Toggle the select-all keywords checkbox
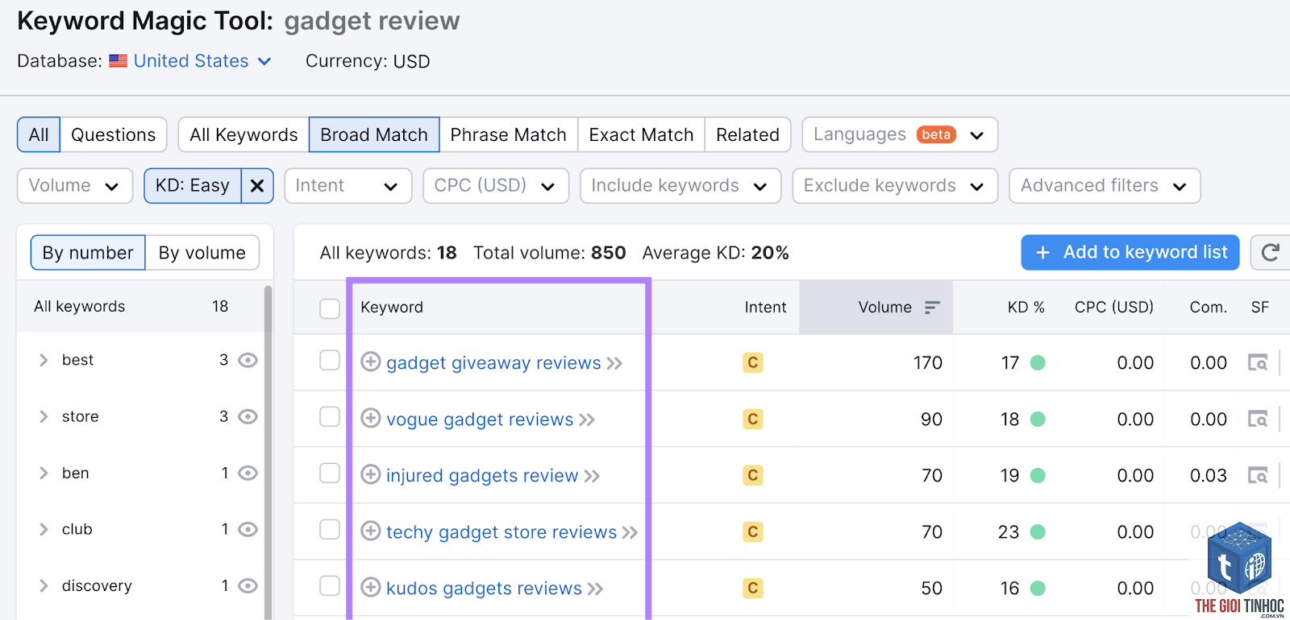This screenshot has height=620, width=1290. [330, 308]
